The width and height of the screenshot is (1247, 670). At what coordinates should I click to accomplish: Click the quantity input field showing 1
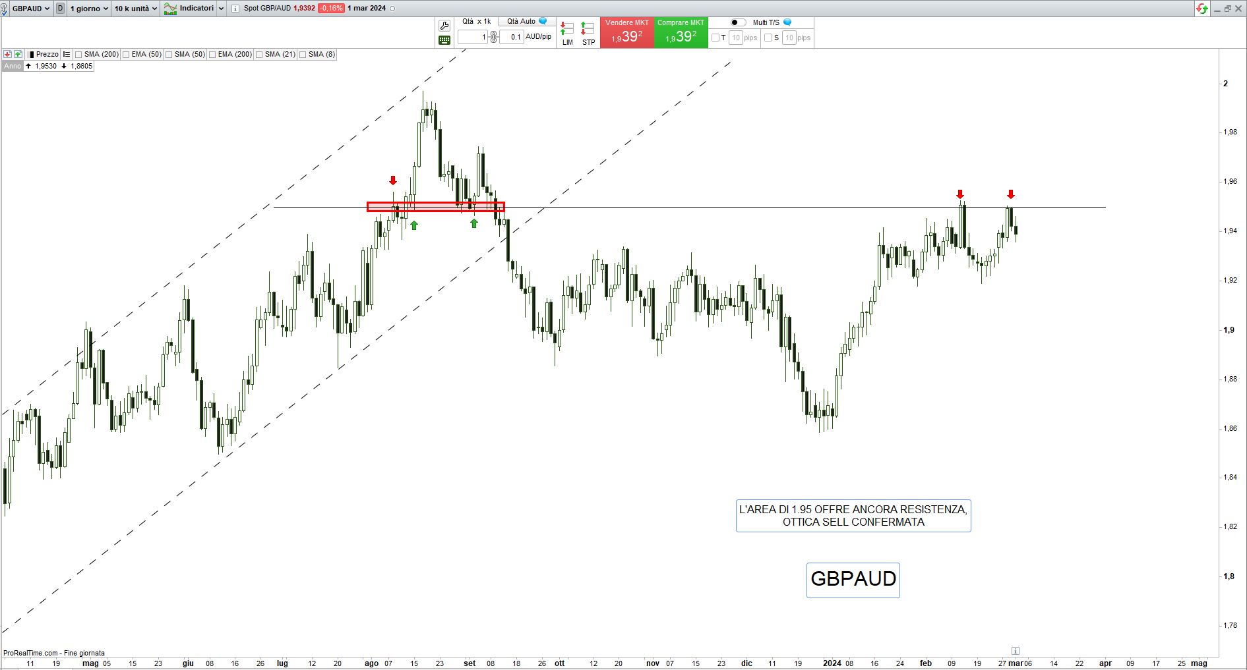pos(473,38)
